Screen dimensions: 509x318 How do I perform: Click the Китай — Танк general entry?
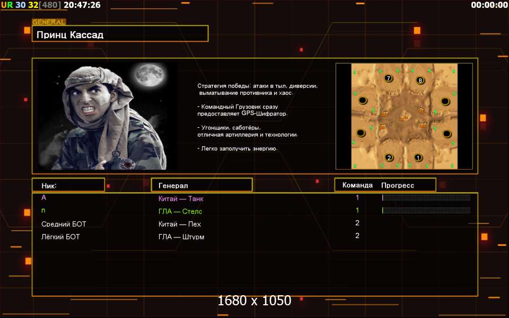(181, 199)
